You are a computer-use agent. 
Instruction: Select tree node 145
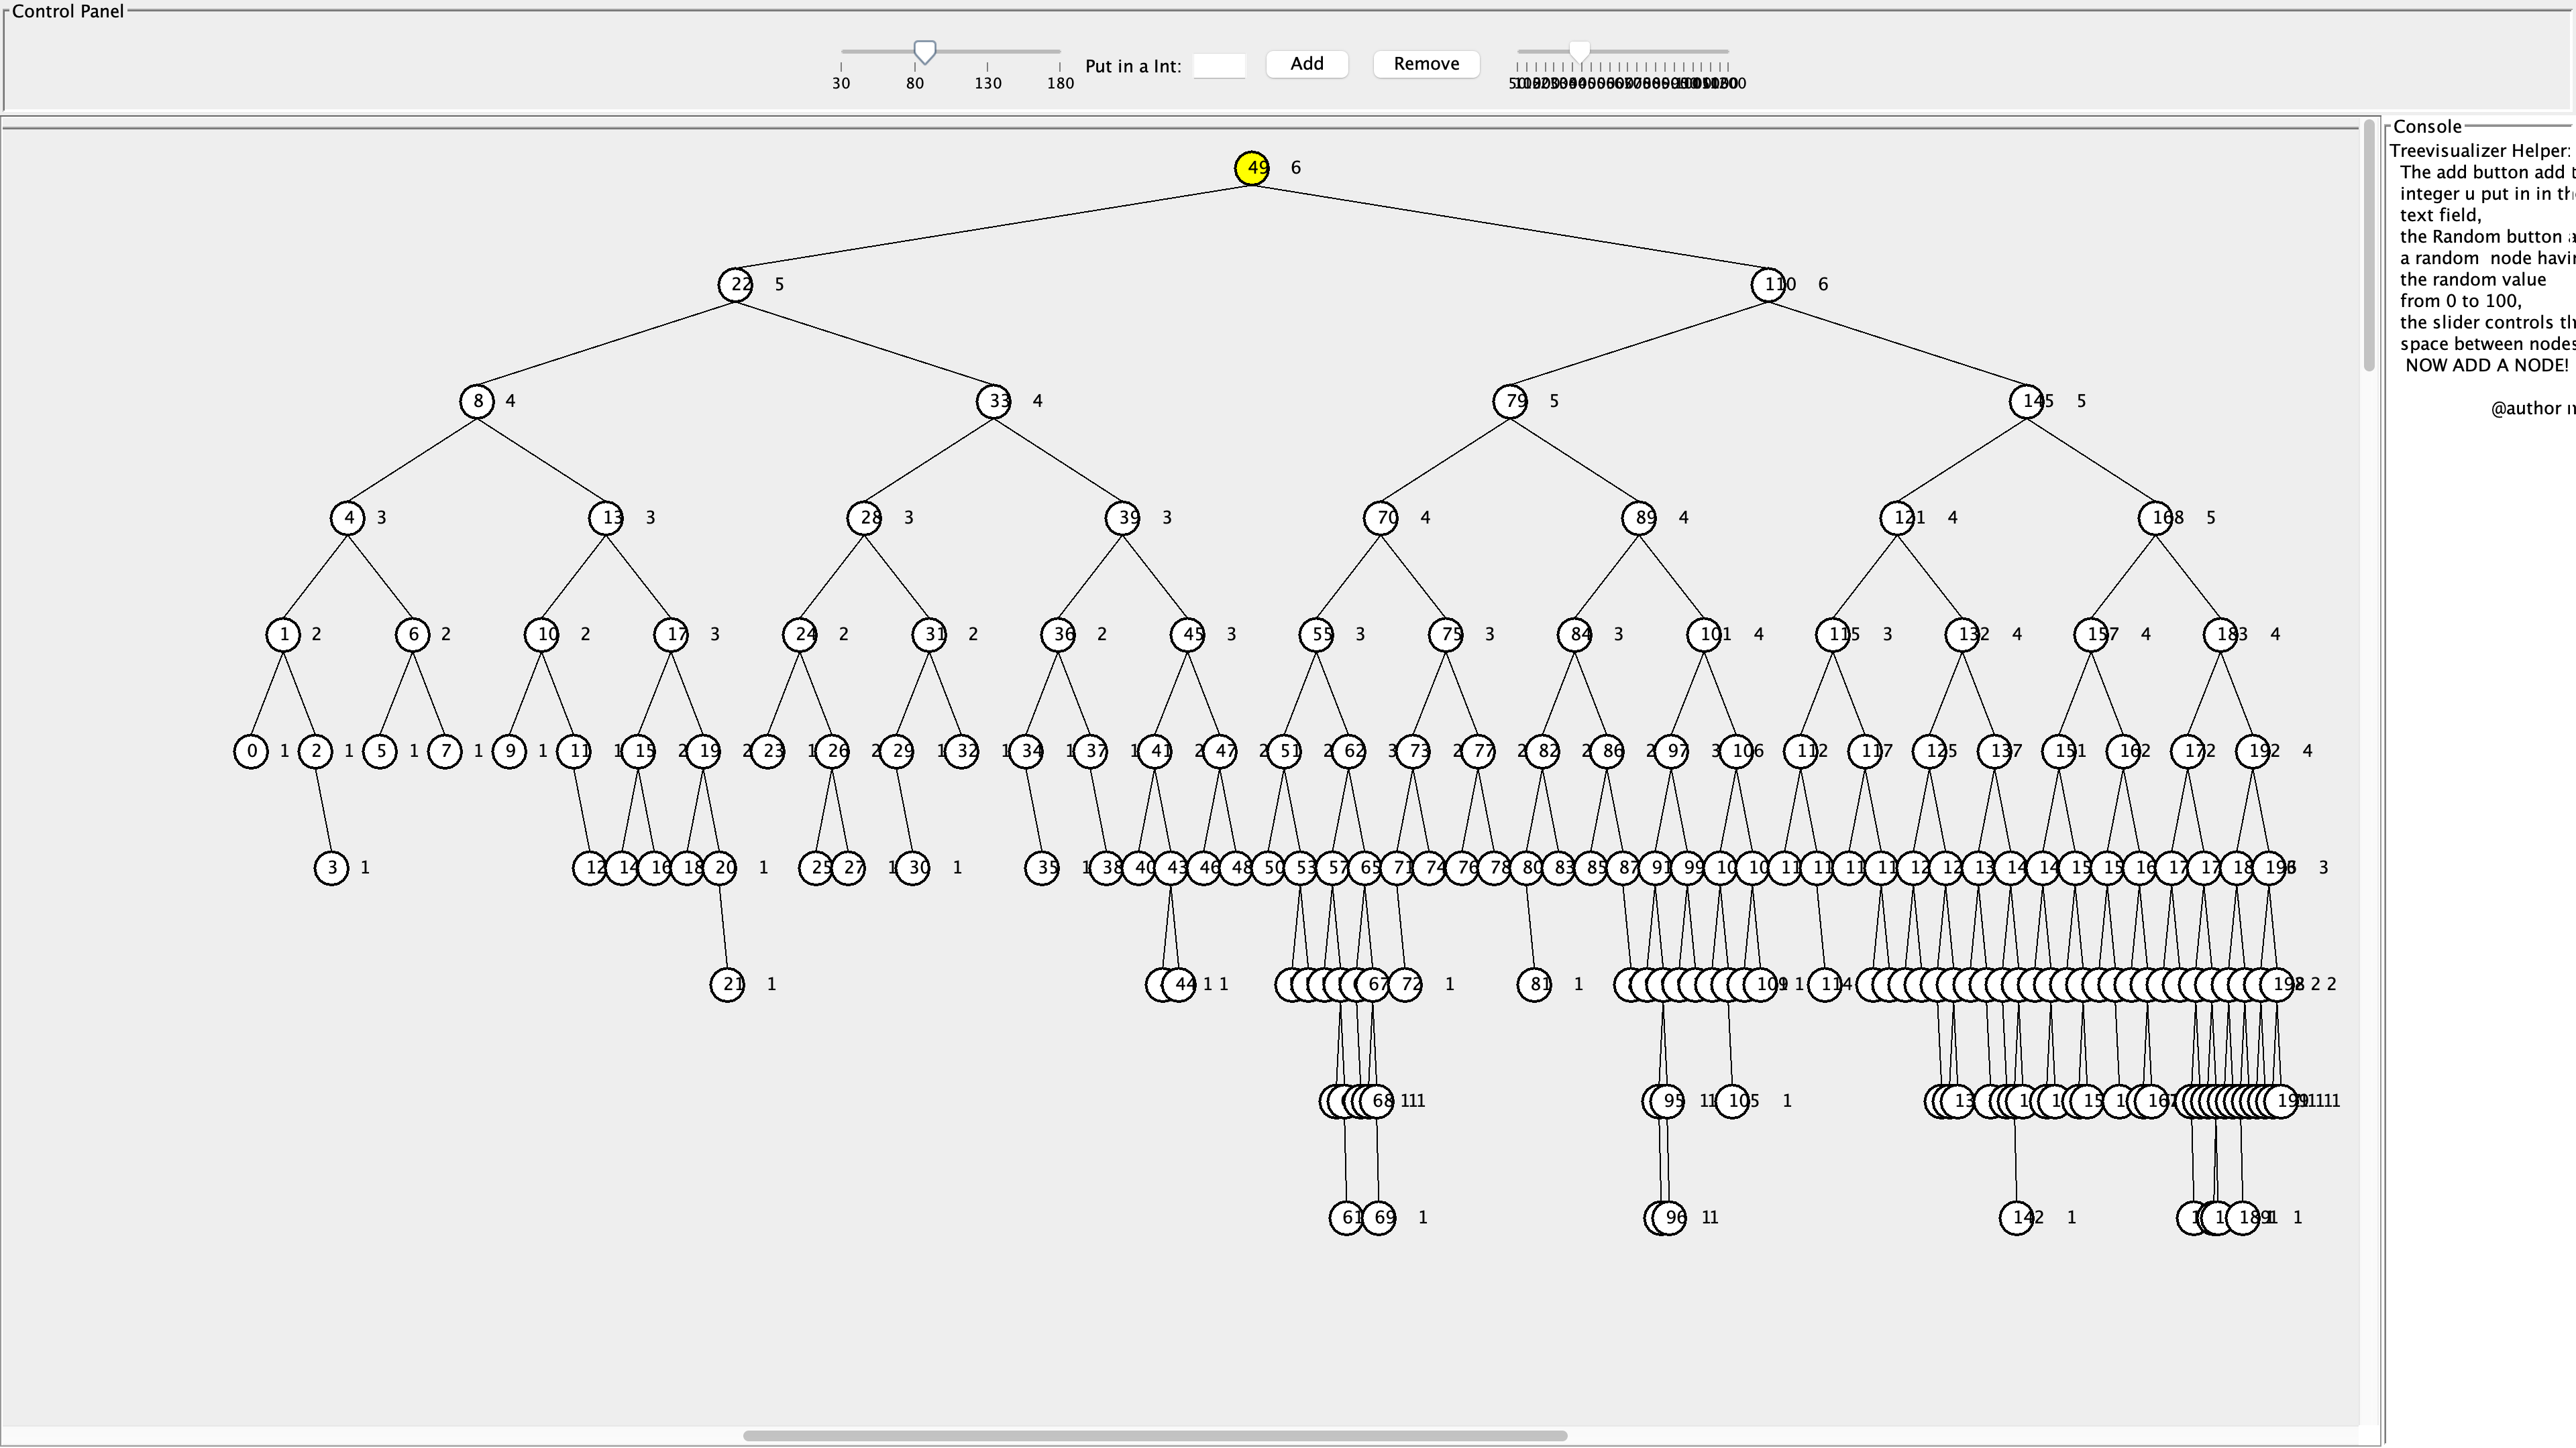point(2027,402)
